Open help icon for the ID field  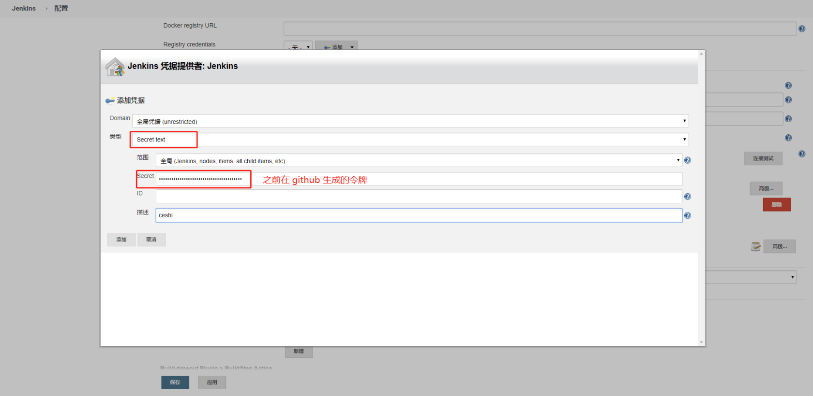click(688, 197)
